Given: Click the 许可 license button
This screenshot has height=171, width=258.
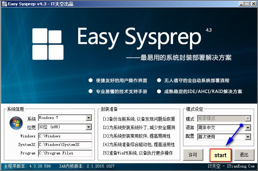Looking at the screenshot, I should (x=193, y=155).
